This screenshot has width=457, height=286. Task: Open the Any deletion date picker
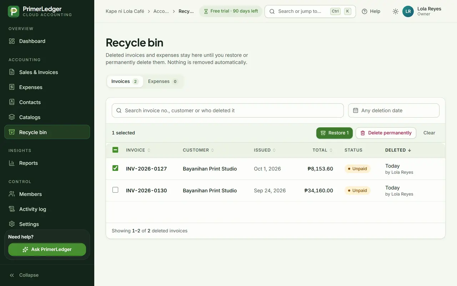(394, 110)
